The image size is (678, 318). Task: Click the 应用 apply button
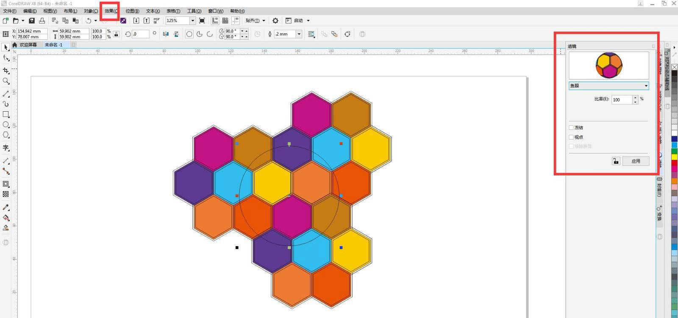[x=636, y=161]
